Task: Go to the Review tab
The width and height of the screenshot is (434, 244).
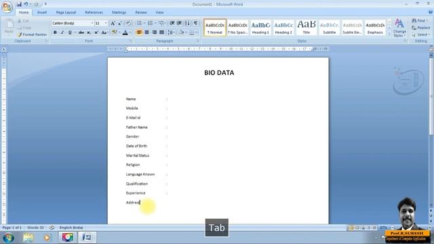Action: pyautogui.click(x=141, y=12)
